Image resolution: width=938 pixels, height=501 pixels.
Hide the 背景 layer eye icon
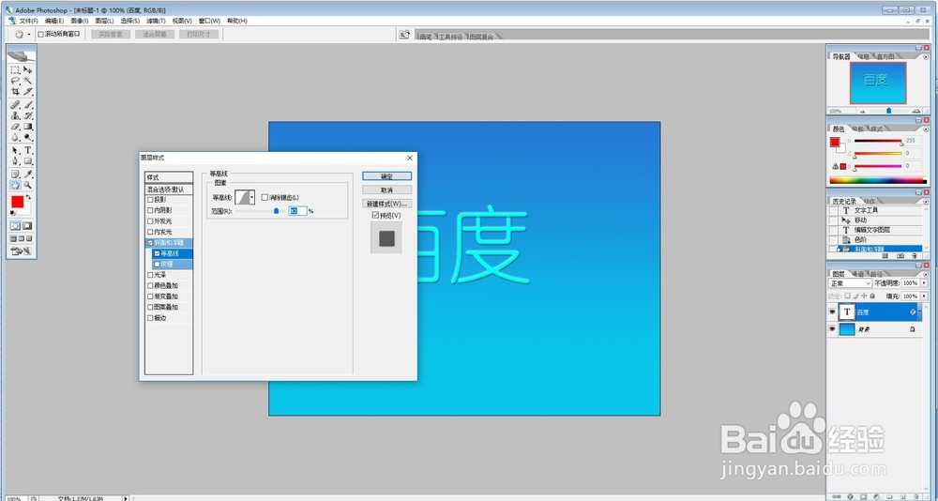click(x=831, y=329)
